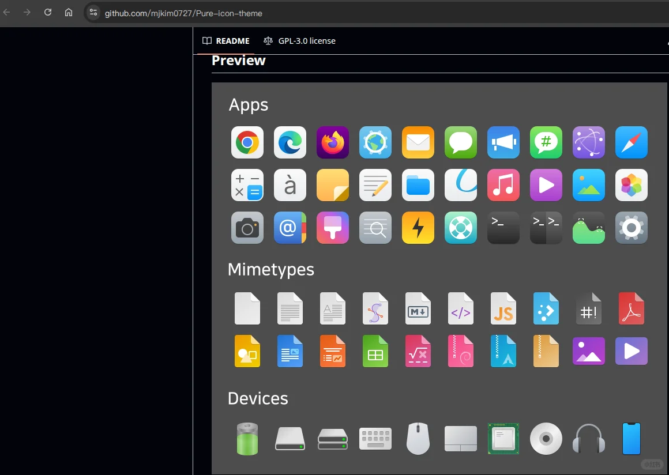The width and height of the screenshot is (669, 475).
Task: Click the #! shell script file icon
Action: point(589,308)
